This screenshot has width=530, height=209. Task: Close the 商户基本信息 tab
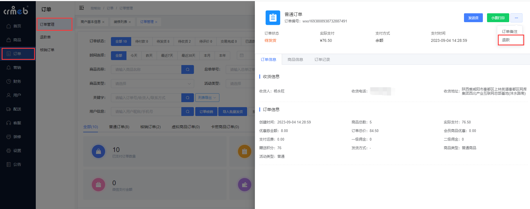pyautogui.click(x=103, y=22)
